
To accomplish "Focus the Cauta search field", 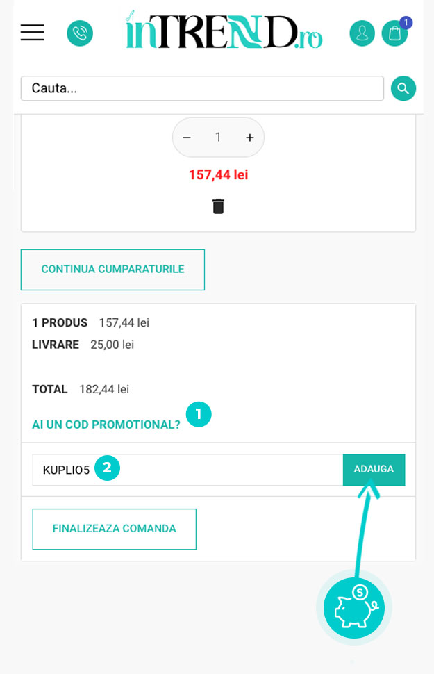I will [x=202, y=88].
